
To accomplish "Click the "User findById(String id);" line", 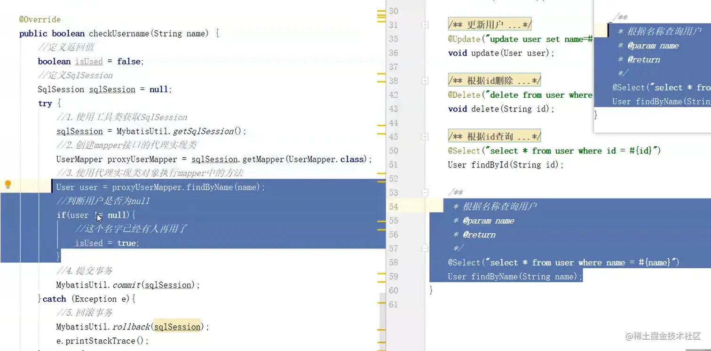I will pyautogui.click(x=506, y=165).
